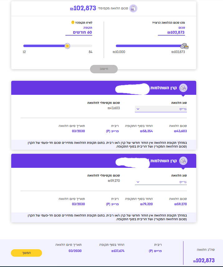Image resolution: width=223 pixels, height=267 pixels.
Task: Click the coins handle on the loan amount slider
Action: pos(184,46)
